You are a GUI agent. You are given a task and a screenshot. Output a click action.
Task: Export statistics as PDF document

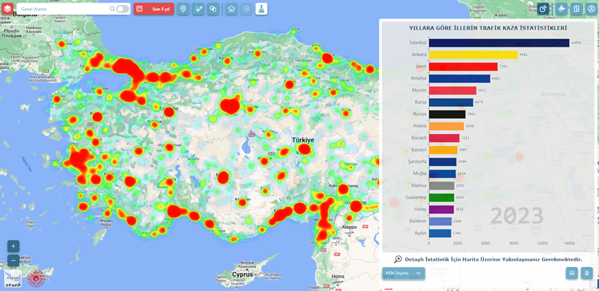coord(587,273)
